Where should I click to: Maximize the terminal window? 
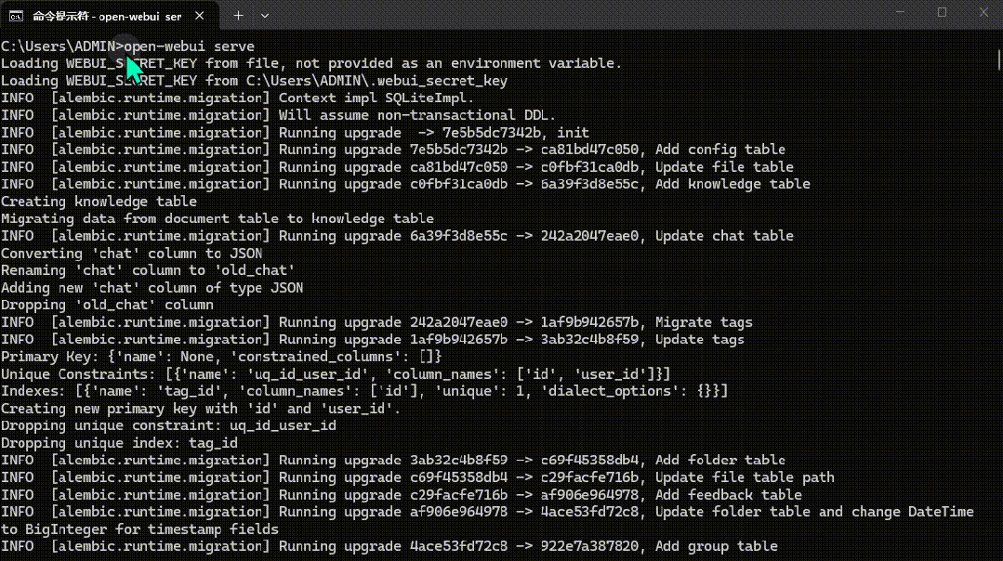pyautogui.click(x=942, y=12)
